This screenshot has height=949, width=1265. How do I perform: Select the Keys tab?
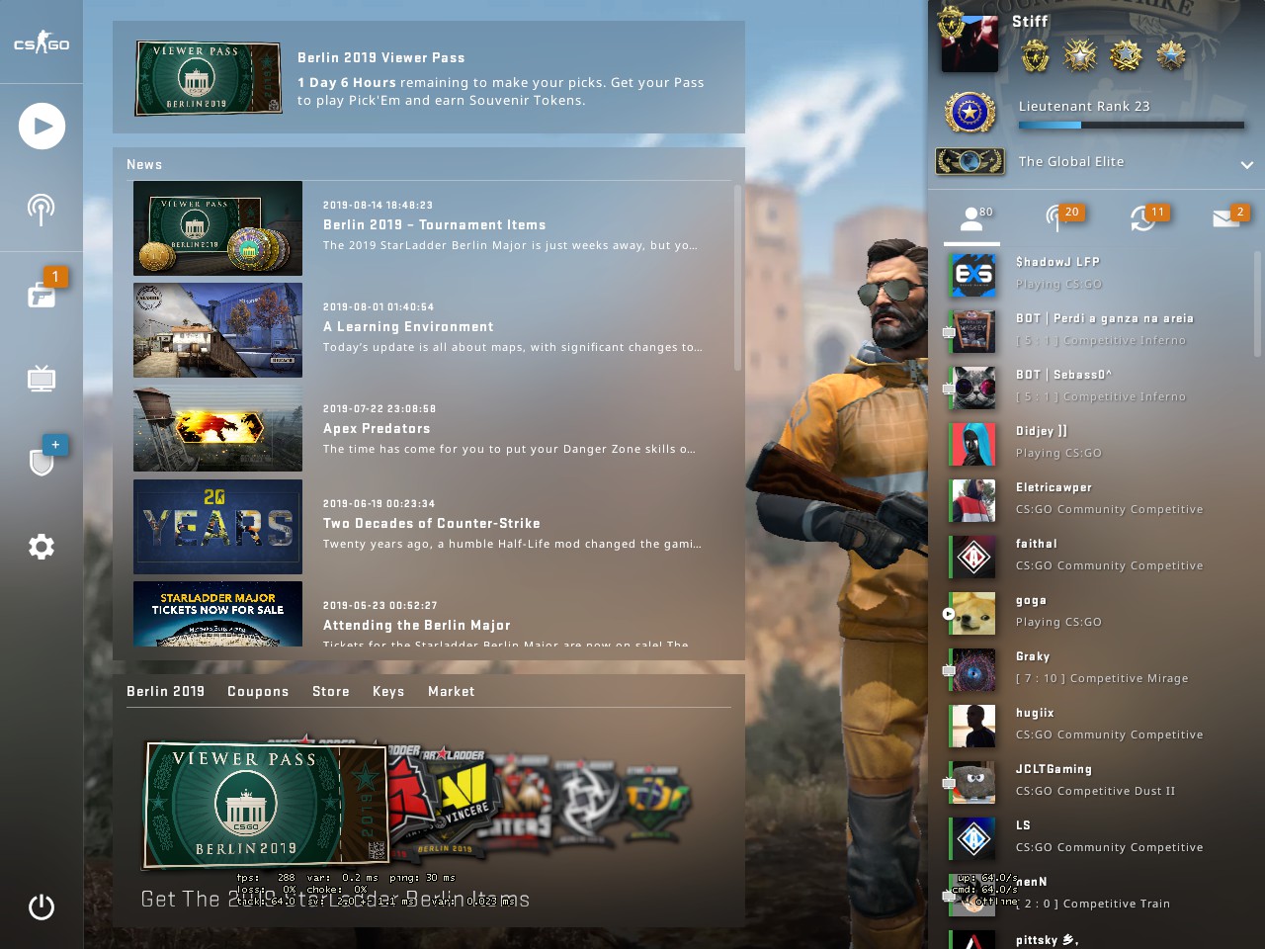pos(388,691)
